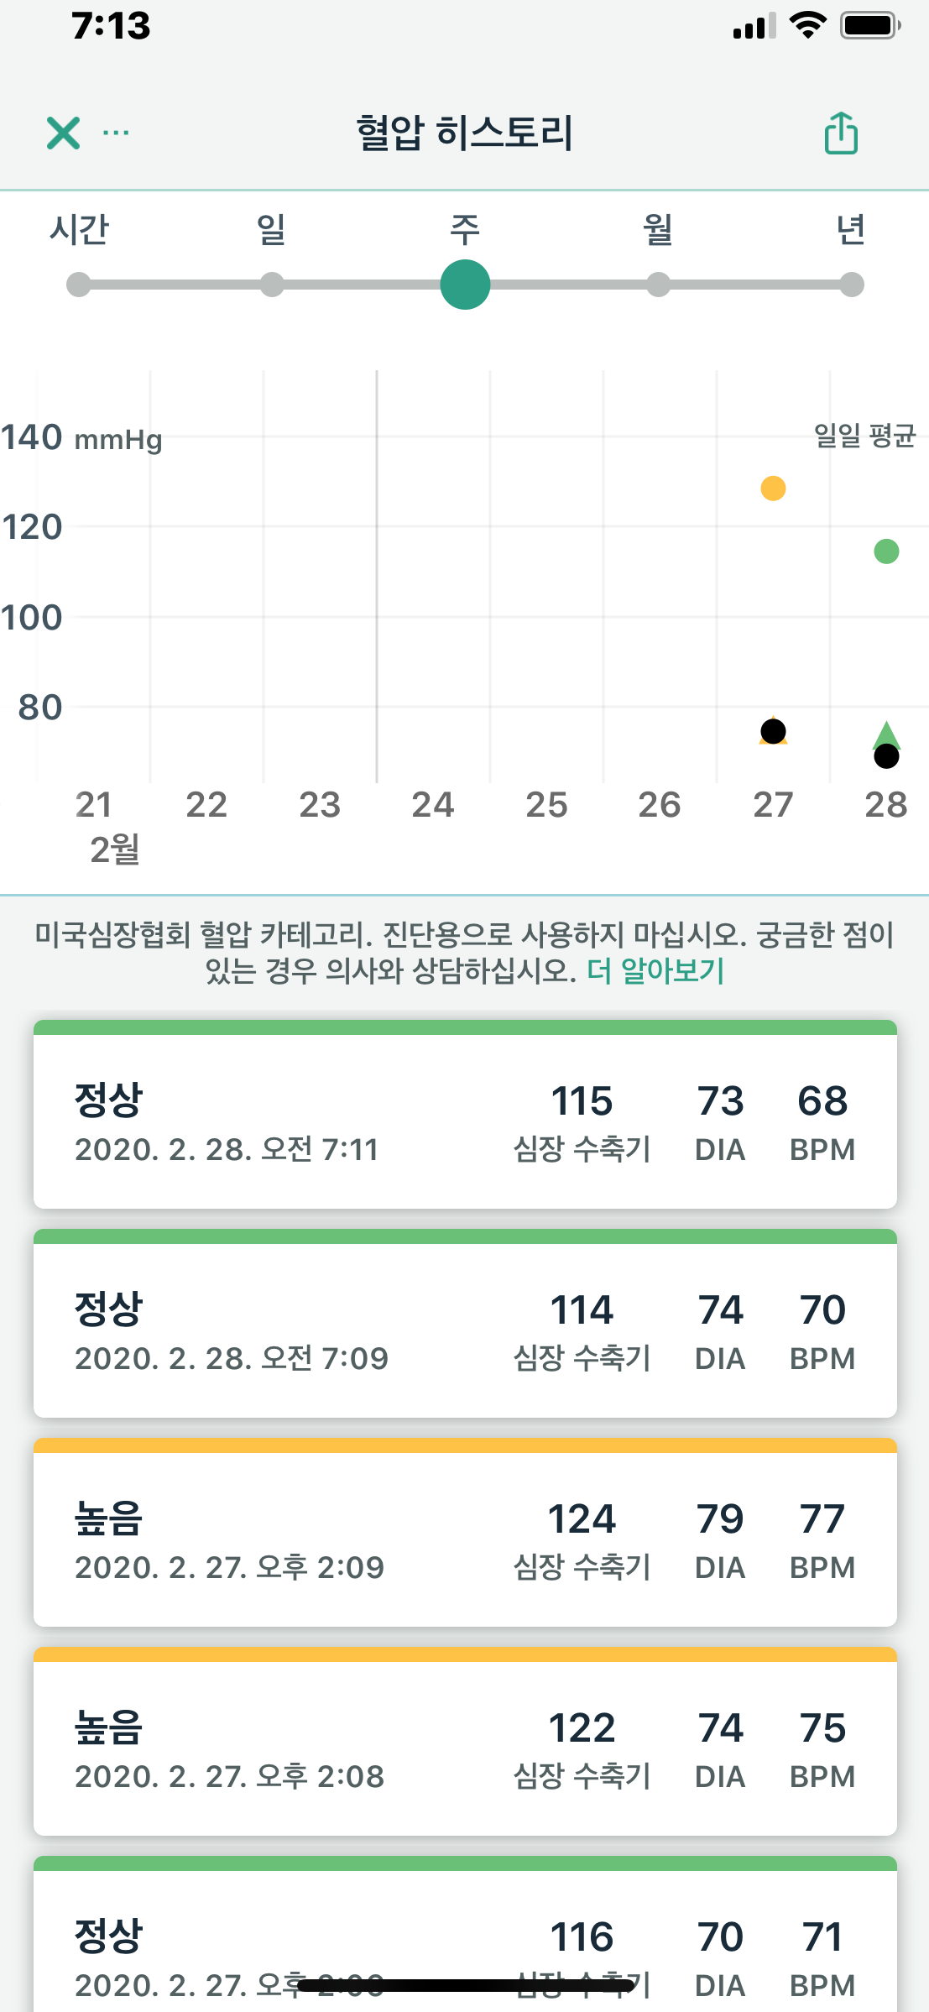Open the 114/74 reading from 7:09
Screen dimensions: 929x2012
point(465,1330)
